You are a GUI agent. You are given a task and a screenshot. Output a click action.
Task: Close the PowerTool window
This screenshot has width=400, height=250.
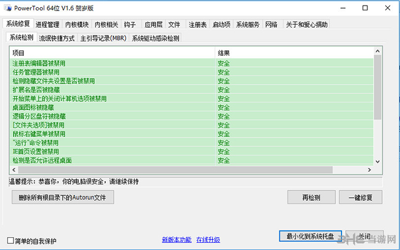(x=388, y=8)
